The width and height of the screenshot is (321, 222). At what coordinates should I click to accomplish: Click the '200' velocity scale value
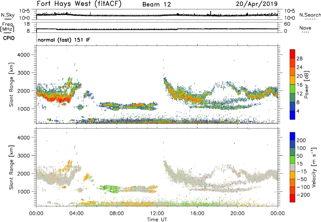(x=301, y=140)
